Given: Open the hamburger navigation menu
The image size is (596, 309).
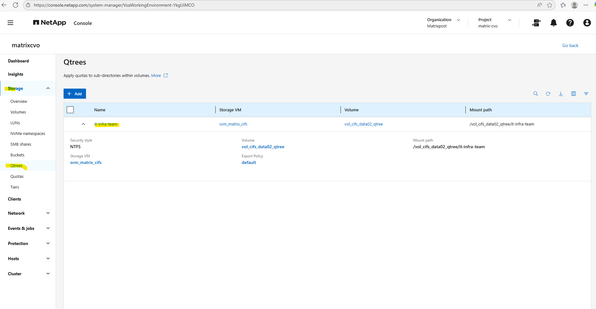Looking at the screenshot, I should (x=10, y=23).
